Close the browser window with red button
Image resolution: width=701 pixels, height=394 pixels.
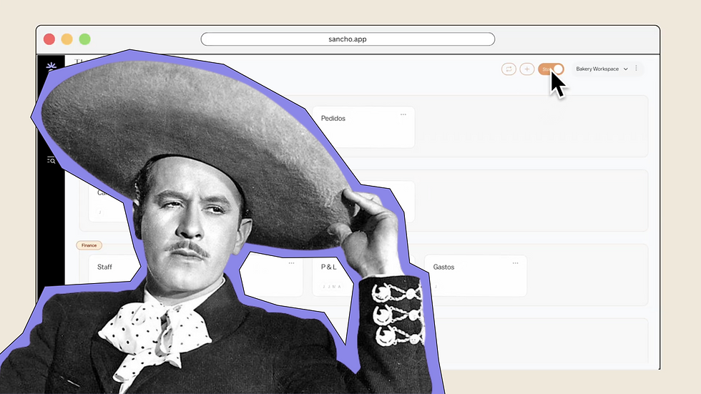(x=49, y=39)
